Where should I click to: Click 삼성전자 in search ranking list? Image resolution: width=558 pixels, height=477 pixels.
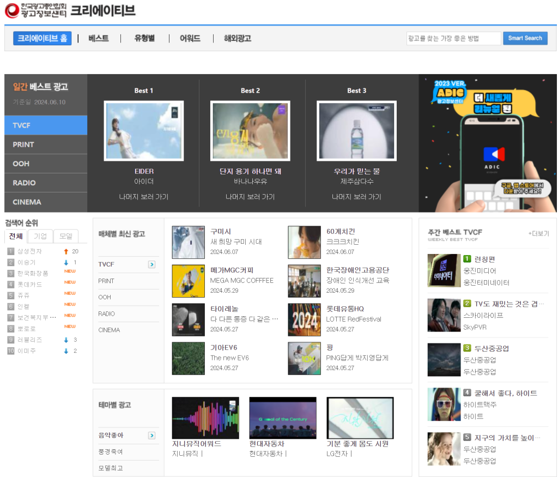coord(29,251)
